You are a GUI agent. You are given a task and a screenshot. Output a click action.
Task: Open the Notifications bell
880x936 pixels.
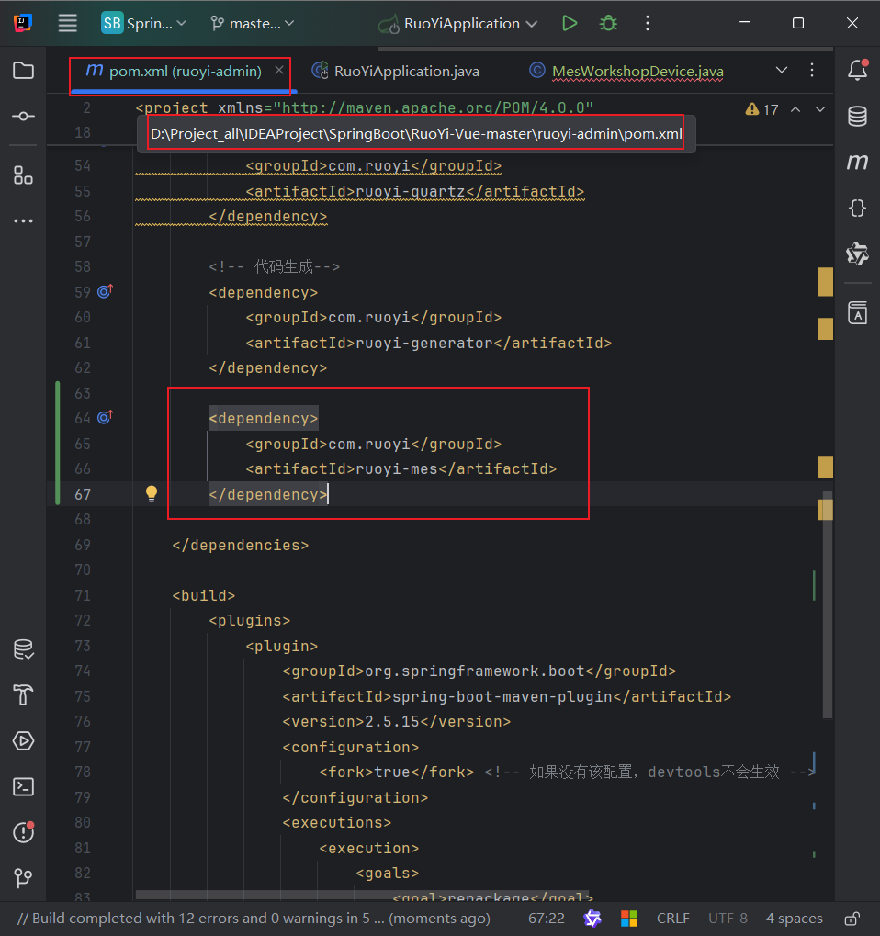point(858,70)
